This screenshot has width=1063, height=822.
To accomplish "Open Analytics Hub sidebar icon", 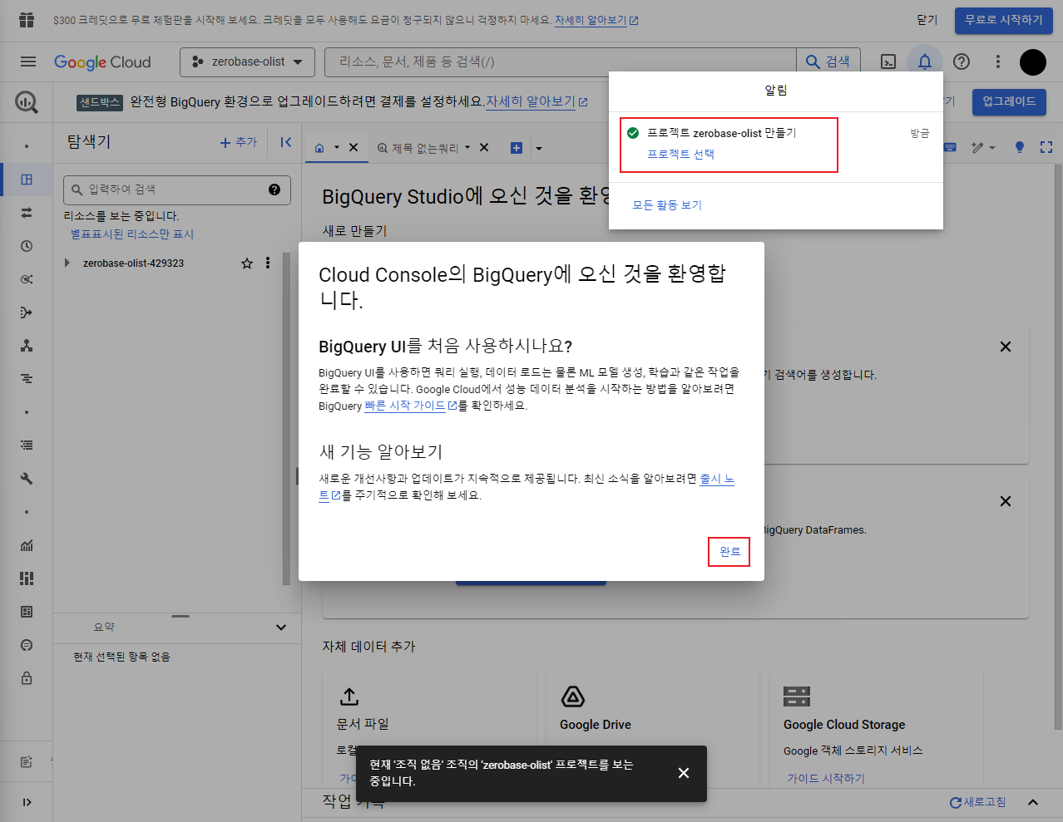I will [x=27, y=279].
